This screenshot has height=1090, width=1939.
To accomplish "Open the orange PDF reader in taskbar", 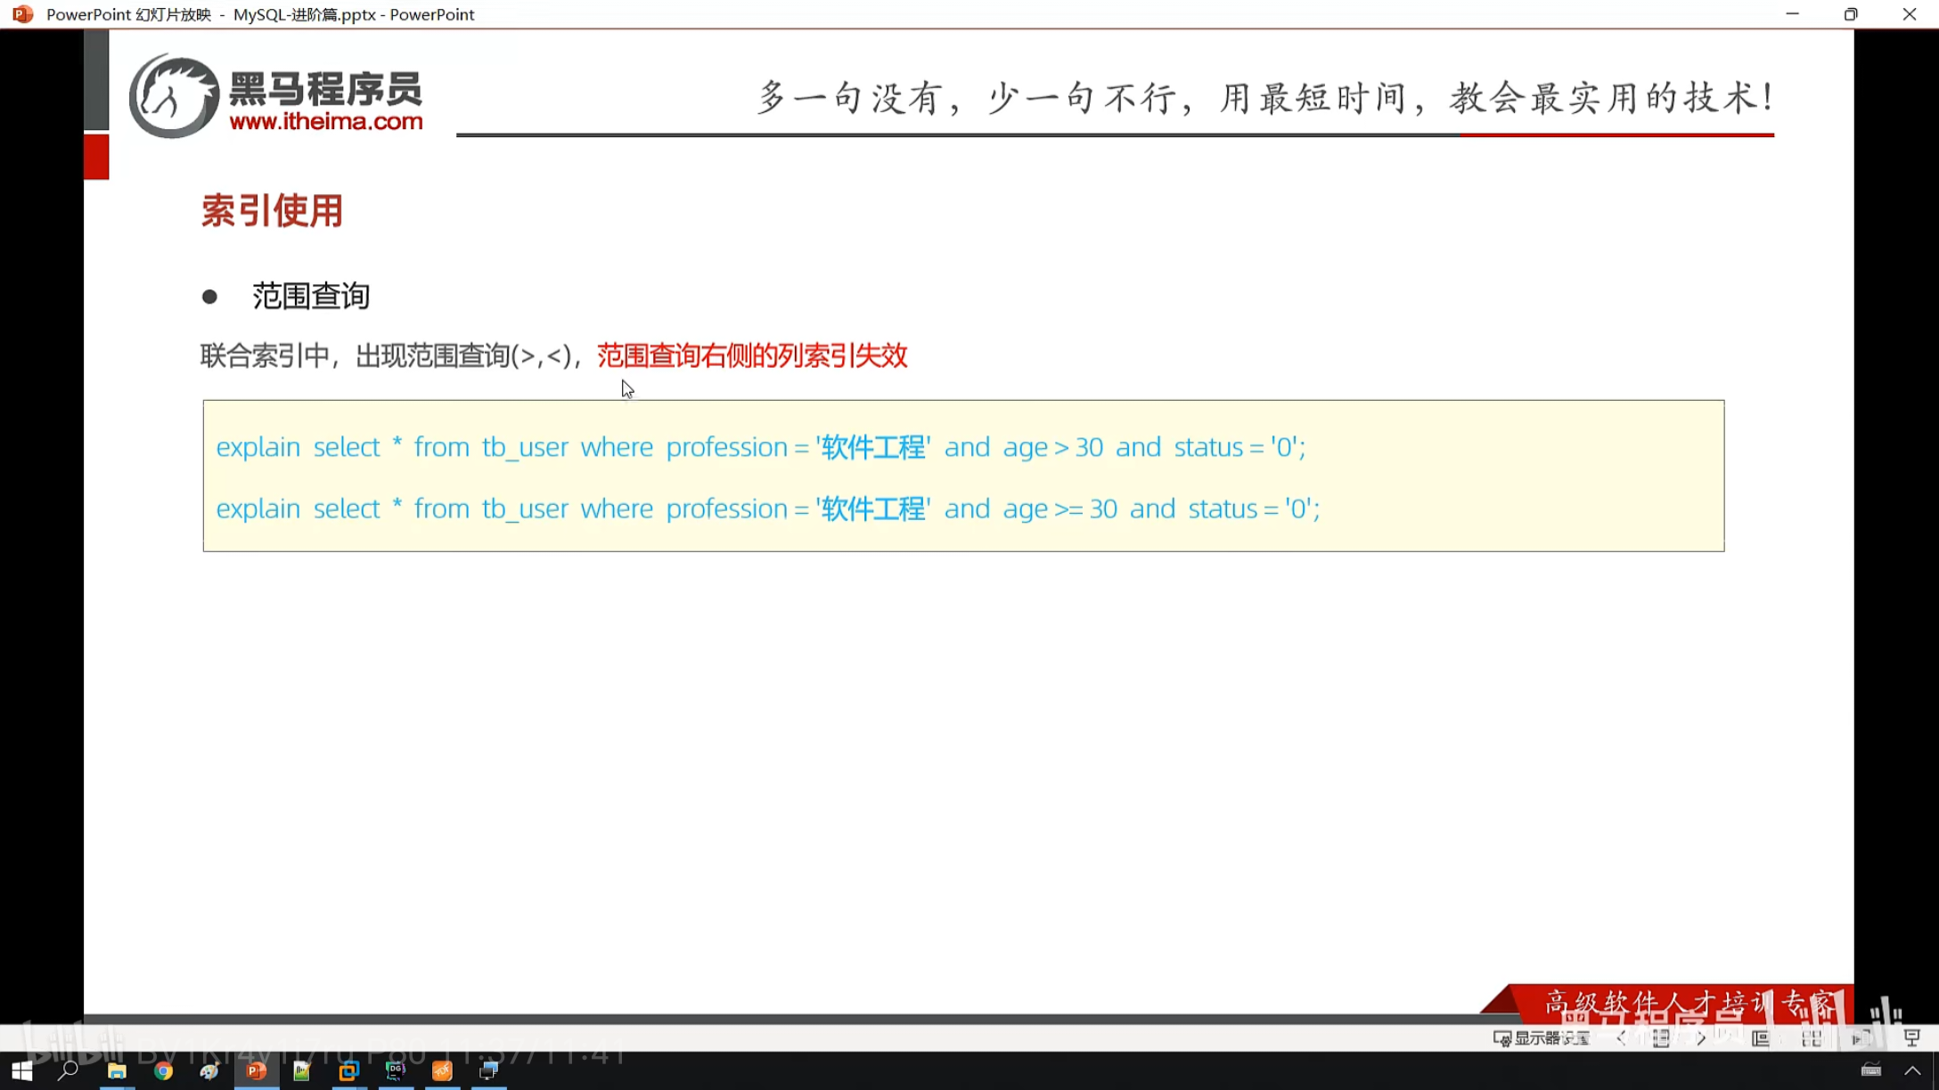I will click(442, 1070).
